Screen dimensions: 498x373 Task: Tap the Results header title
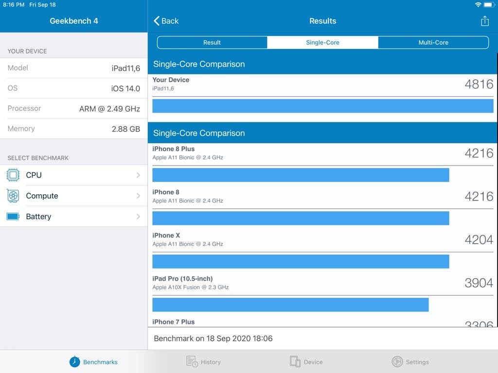[x=323, y=21]
